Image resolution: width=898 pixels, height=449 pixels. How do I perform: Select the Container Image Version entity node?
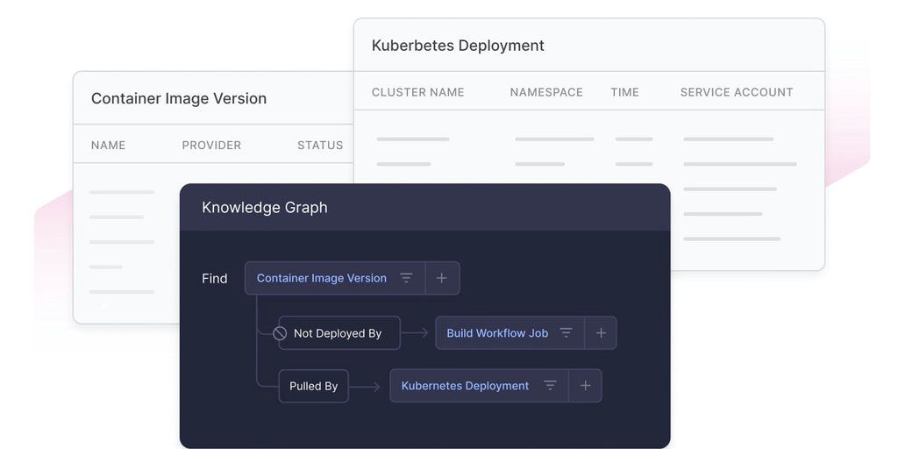pos(321,278)
